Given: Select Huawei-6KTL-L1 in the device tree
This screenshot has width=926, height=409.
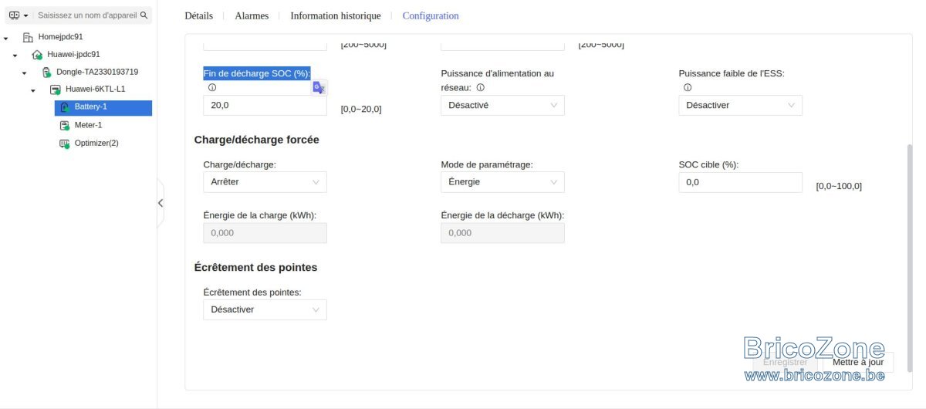Looking at the screenshot, I should pyautogui.click(x=96, y=90).
